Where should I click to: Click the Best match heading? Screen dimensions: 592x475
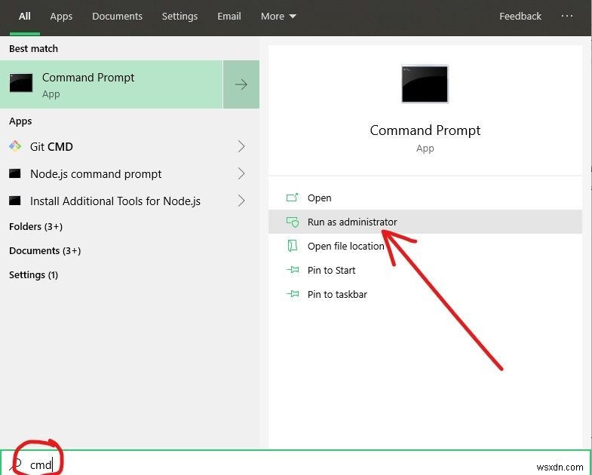tap(34, 49)
